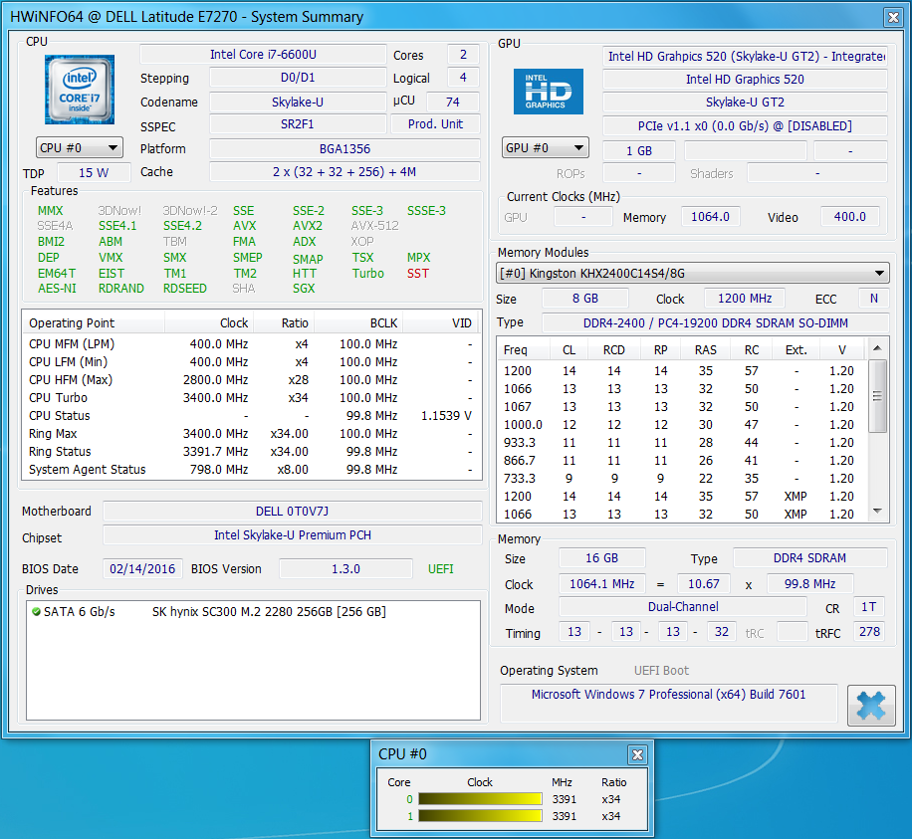Image resolution: width=912 pixels, height=839 pixels.
Task: Click the PCIe v1.1 x0 DISABLED field
Action: click(745, 125)
